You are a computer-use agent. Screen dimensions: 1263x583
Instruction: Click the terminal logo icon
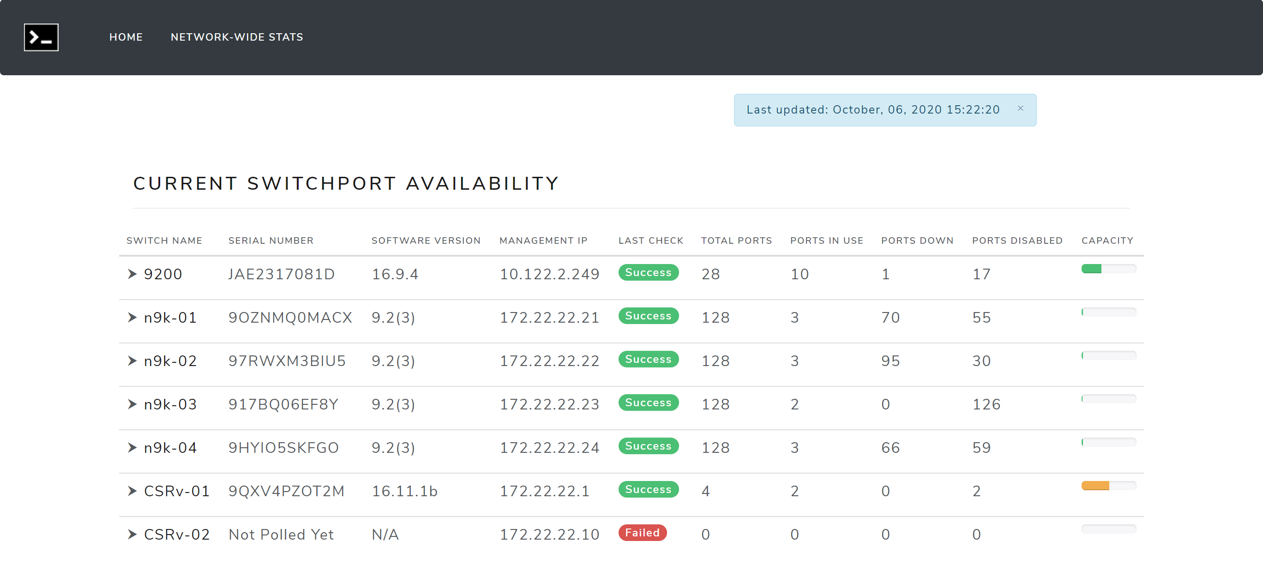(41, 37)
